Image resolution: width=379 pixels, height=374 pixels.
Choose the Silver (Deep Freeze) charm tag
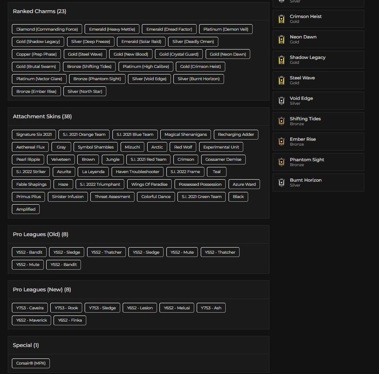coord(91,42)
